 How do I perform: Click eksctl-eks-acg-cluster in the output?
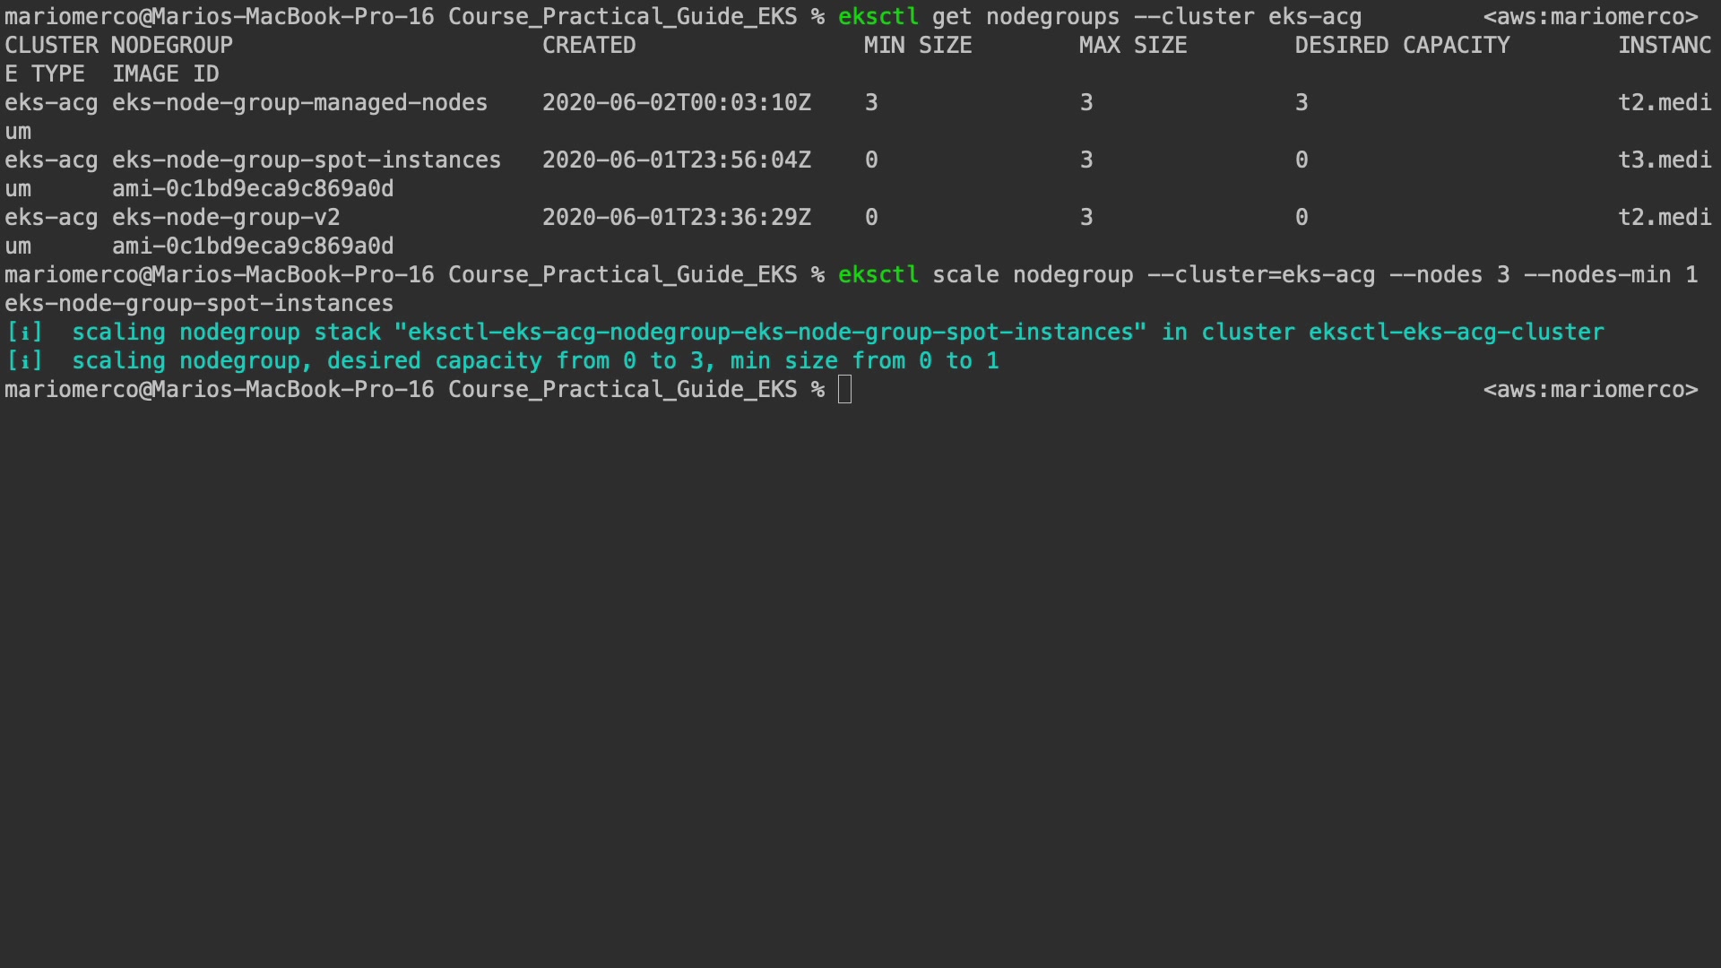(x=1456, y=333)
